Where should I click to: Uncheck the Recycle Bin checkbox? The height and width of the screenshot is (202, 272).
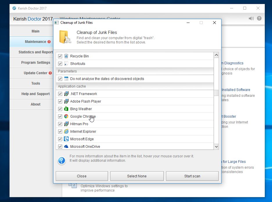(60, 56)
